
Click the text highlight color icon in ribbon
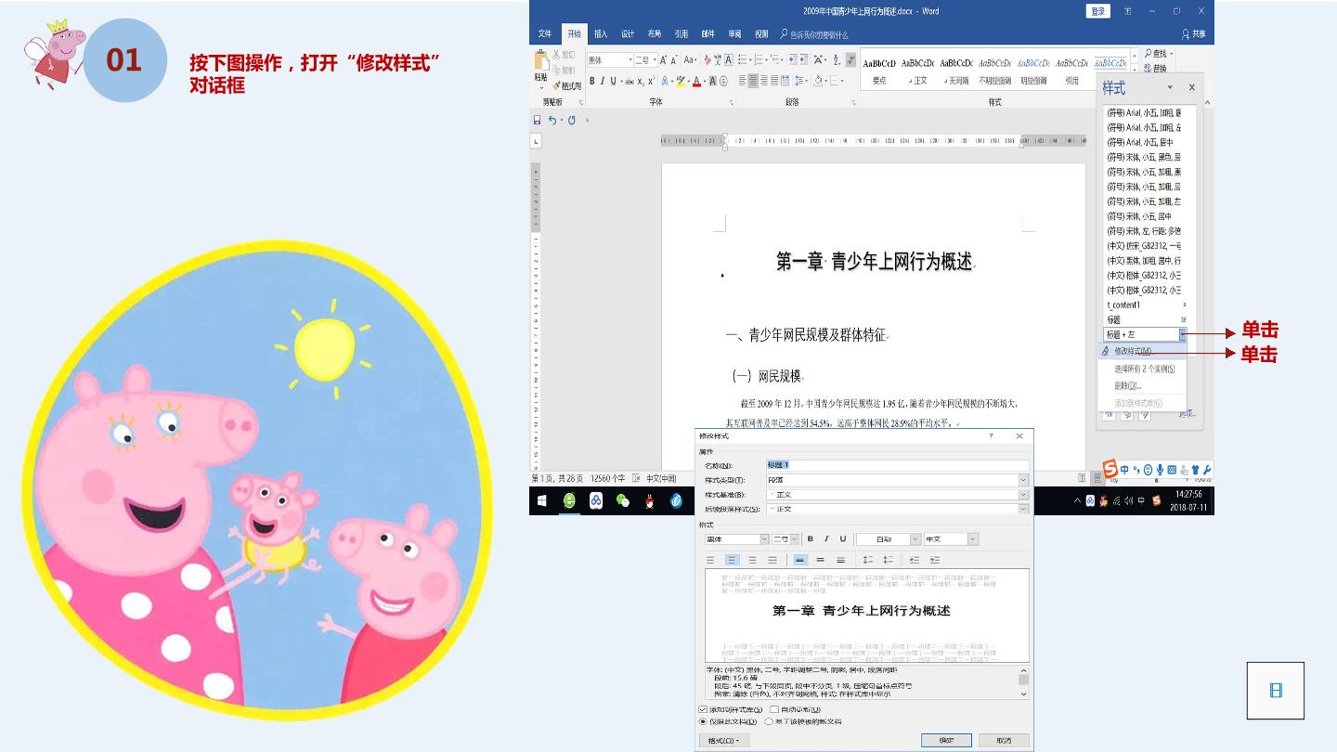coord(681,81)
